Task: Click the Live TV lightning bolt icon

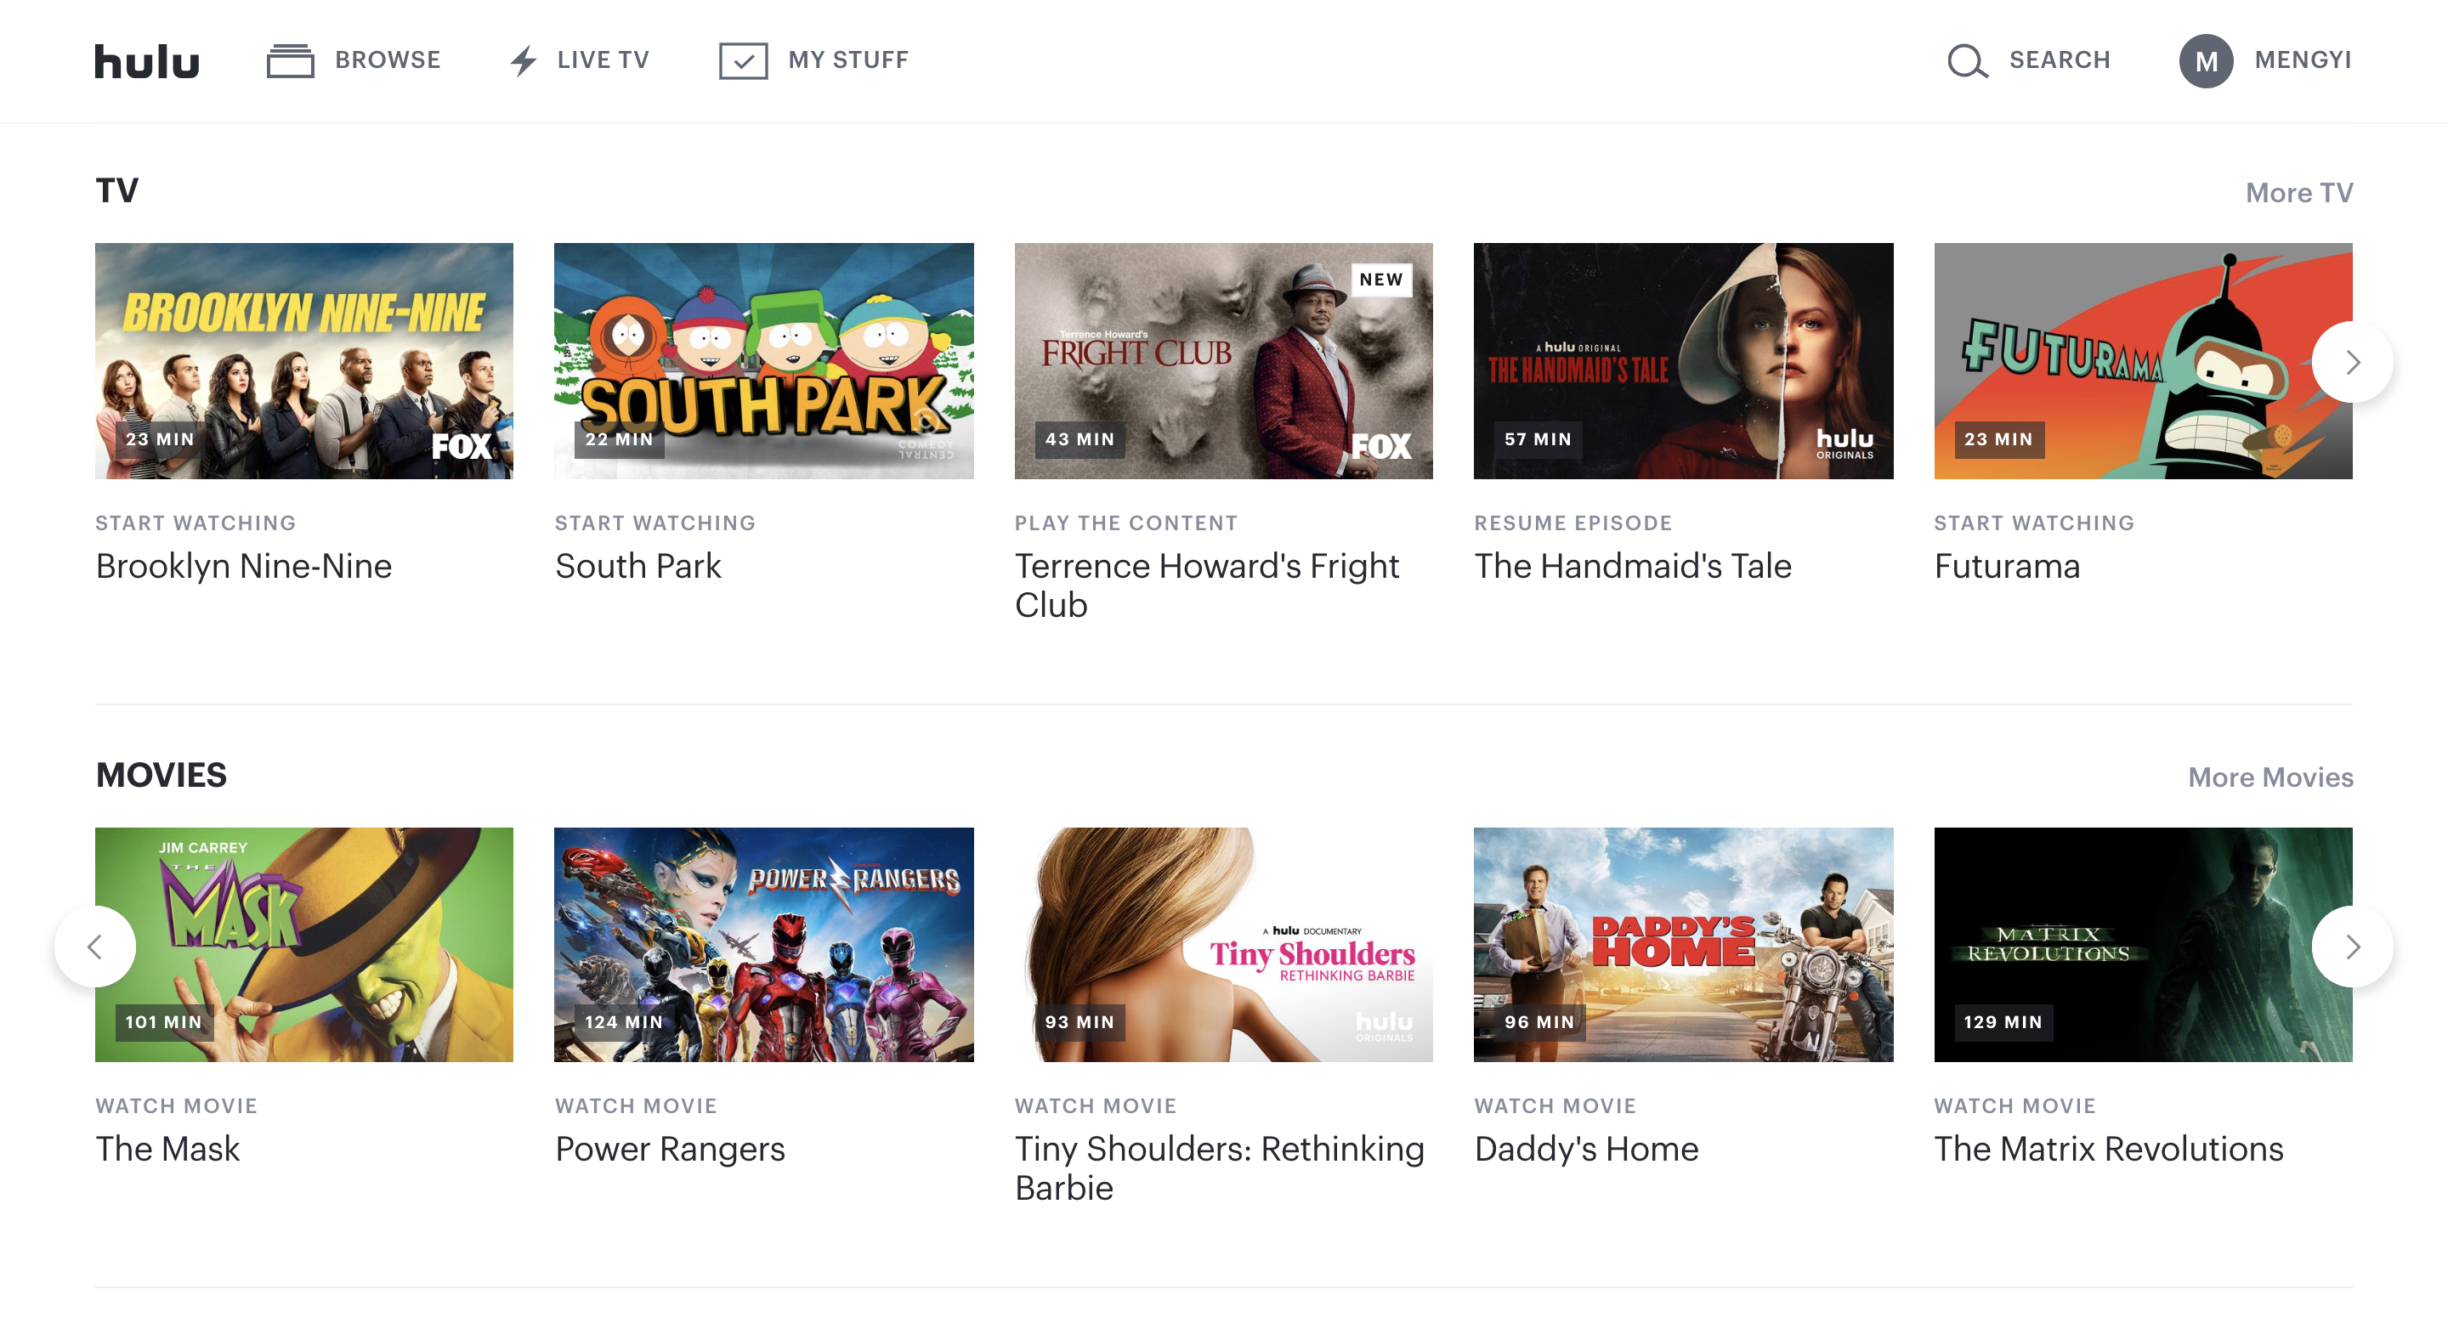Action: pyautogui.click(x=523, y=61)
